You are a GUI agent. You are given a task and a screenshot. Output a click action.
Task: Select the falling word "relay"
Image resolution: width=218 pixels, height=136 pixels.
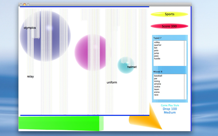click(30, 77)
